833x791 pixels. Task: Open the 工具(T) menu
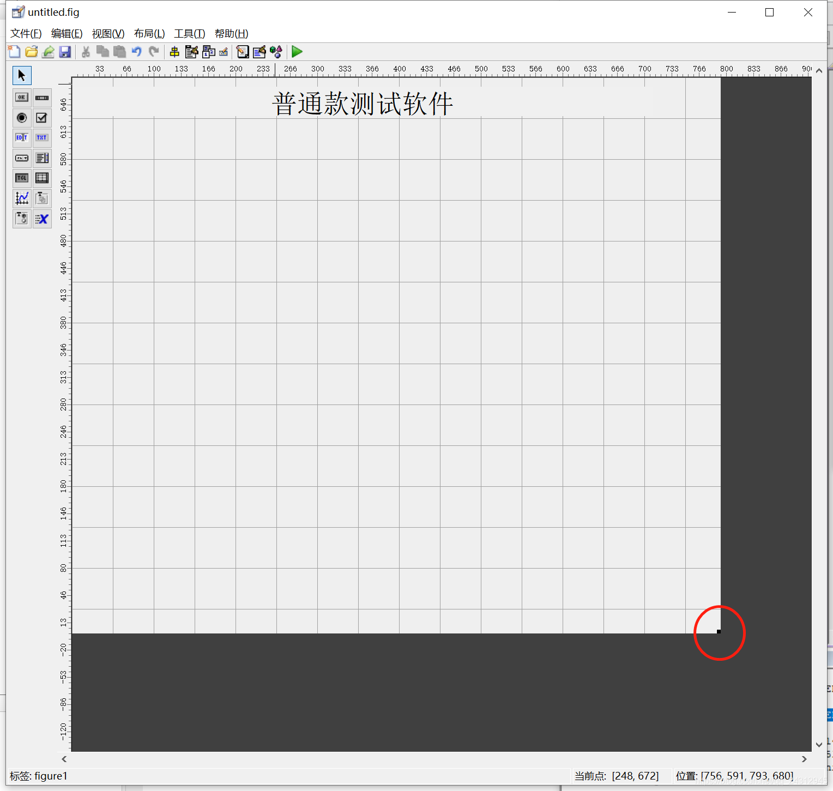190,34
